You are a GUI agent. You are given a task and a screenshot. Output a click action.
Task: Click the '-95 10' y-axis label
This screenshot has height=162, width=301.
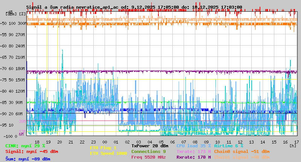coord(7,125)
